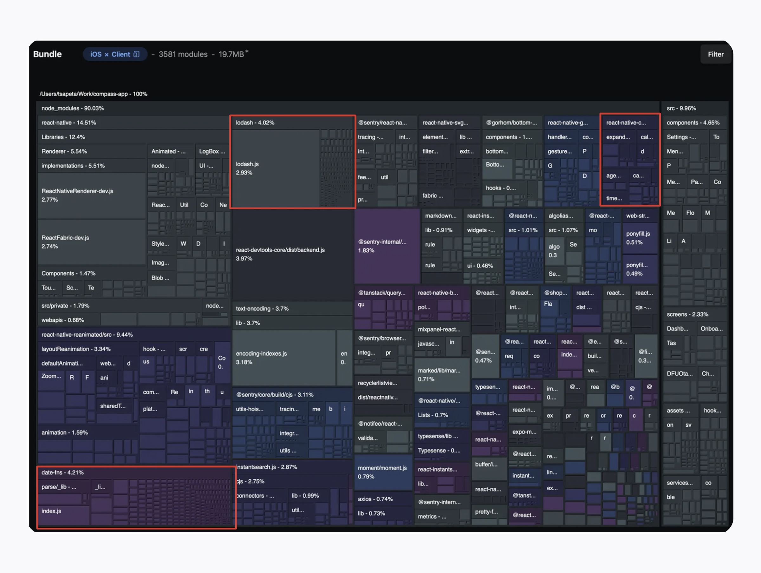Open the web-streams package block
Image resolution: width=761 pixels, height=573 pixels.
(x=640, y=216)
